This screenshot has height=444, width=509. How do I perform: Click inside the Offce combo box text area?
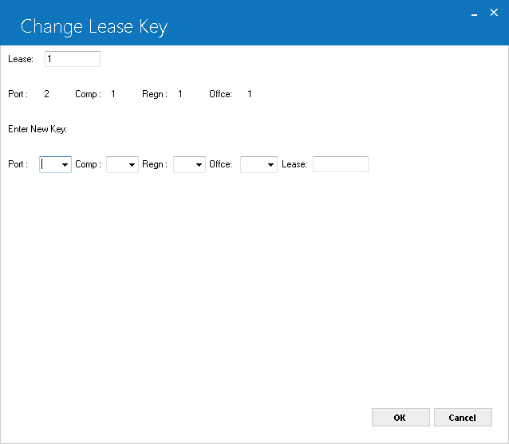coord(253,165)
